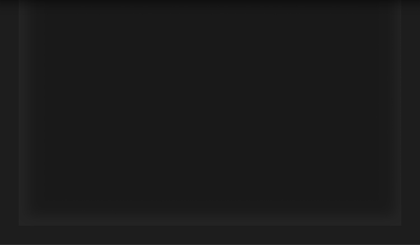Viewport: 420px width, 245px height.
Task: Click the thin strip along the bottom edge
Action: (x=210, y=244)
